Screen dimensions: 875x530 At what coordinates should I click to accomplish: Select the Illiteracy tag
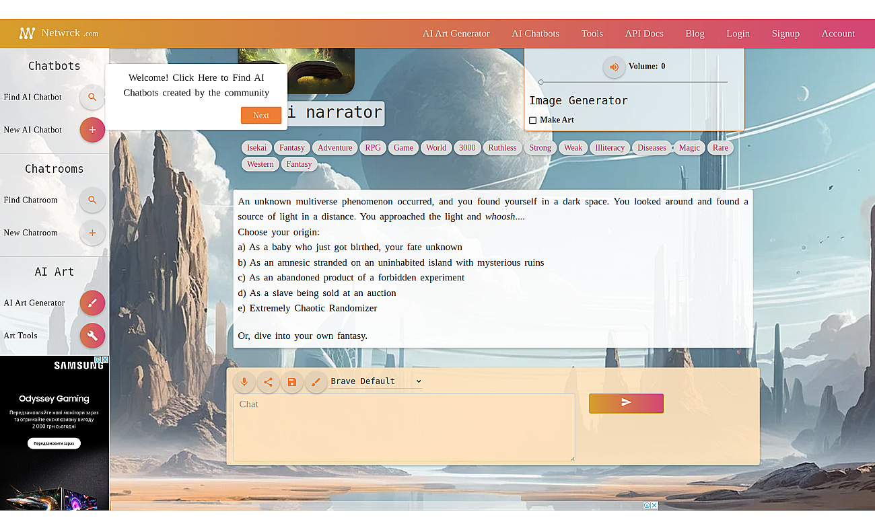click(x=610, y=148)
